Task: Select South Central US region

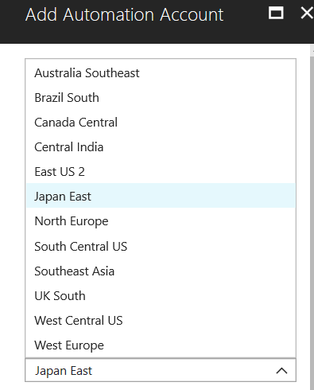Action: point(161,246)
